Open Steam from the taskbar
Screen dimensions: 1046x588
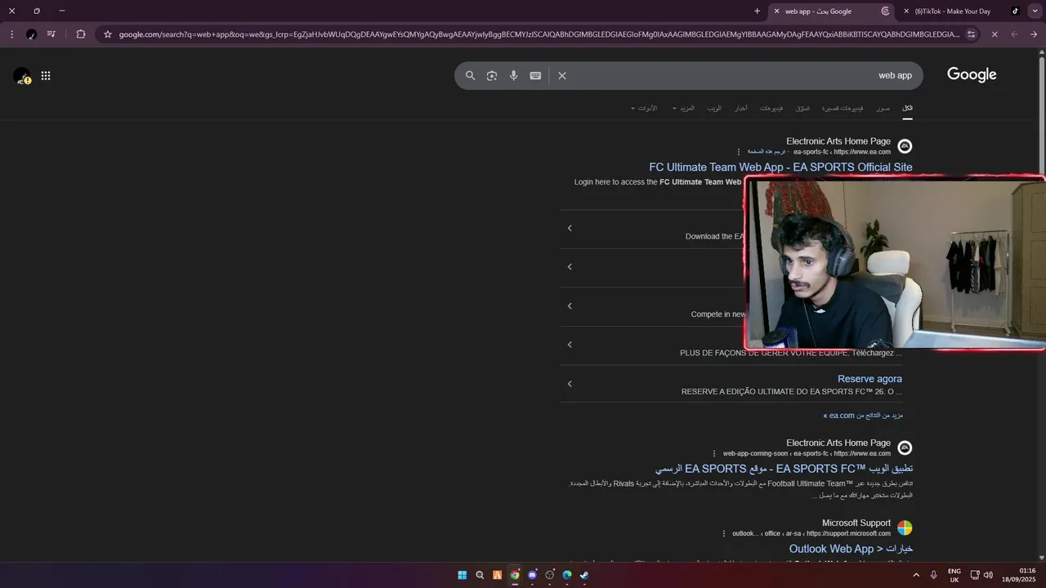coord(584,575)
